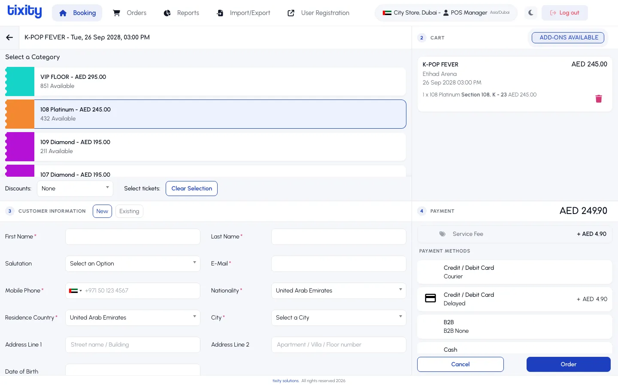Click Clear Selection button

coord(192,189)
